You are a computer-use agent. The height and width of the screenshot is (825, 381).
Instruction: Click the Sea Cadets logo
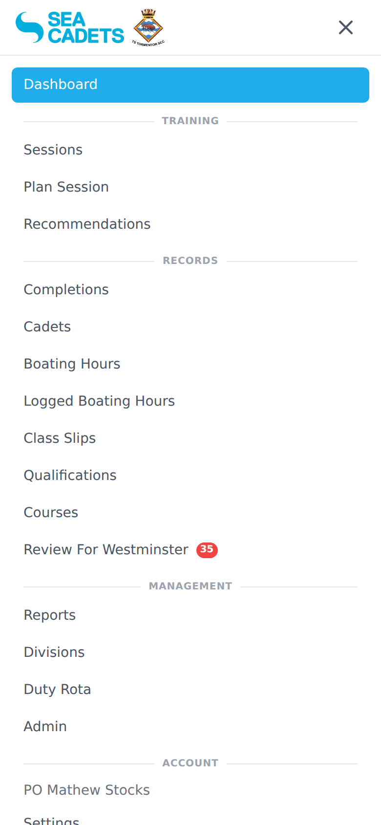coord(68,27)
